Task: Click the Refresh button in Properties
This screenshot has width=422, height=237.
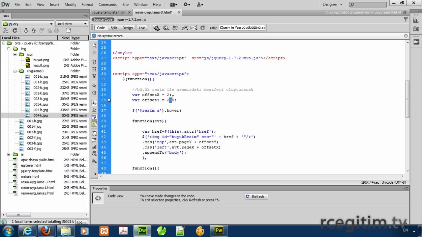Action: pos(256,197)
